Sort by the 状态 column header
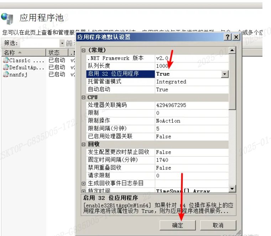This screenshot has width=271, height=236. (x=57, y=53)
